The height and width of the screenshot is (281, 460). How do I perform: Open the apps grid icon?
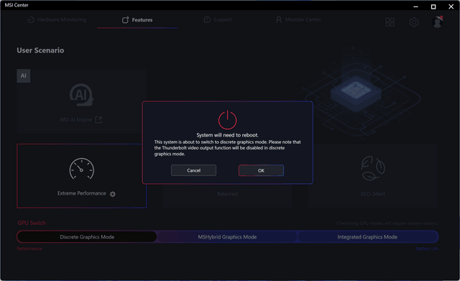click(x=390, y=22)
